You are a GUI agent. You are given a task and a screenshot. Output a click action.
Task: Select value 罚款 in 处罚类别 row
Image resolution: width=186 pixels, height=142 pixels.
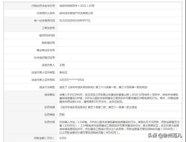point(62,115)
